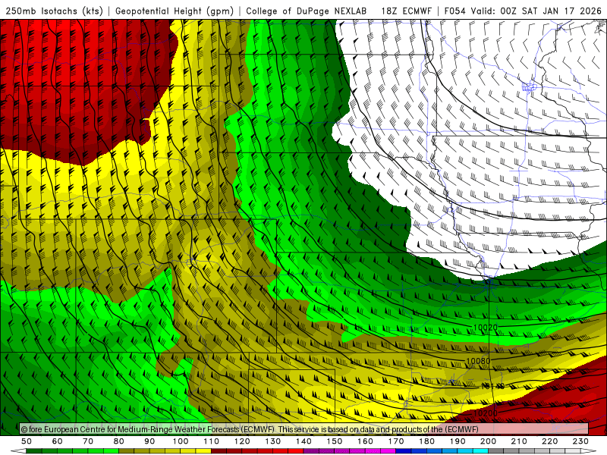Click the '18Z ECMWF' model run label
Screen dimensions: 607x455
pos(407,11)
